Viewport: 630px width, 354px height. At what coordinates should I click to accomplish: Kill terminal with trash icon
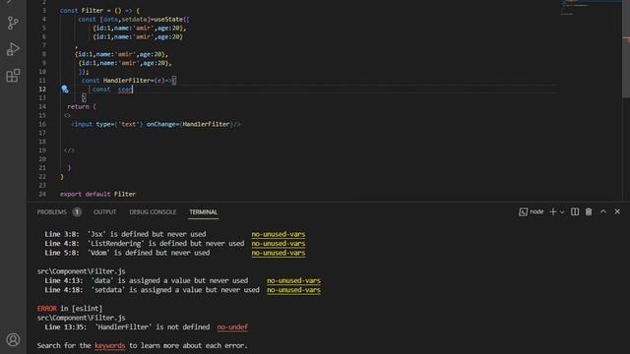[589, 212]
